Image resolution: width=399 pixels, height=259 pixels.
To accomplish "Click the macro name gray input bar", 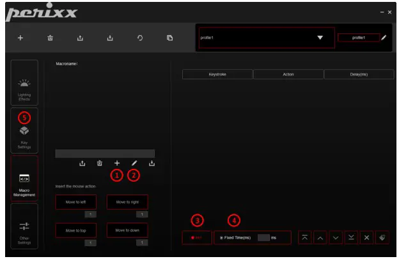I will [x=105, y=153].
